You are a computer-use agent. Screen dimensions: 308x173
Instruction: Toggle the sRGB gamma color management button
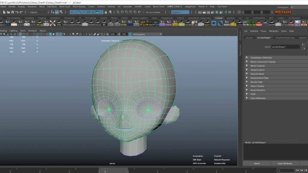click(130, 34)
